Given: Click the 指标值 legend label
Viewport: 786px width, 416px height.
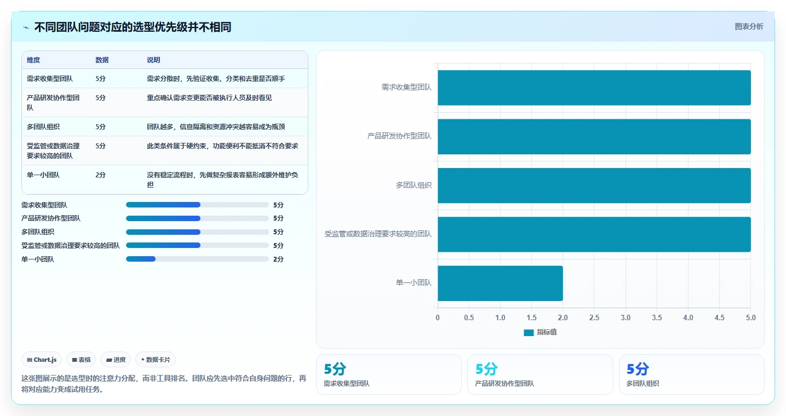Looking at the screenshot, I should [547, 332].
